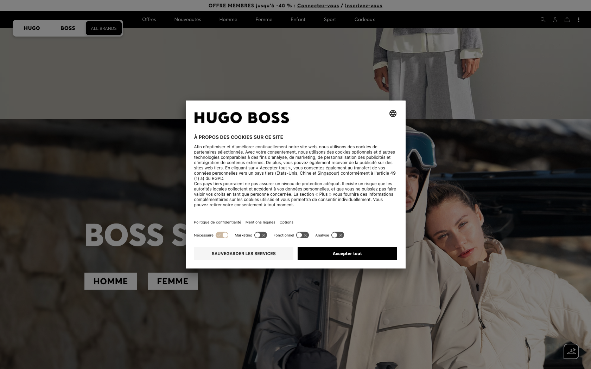The height and width of the screenshot is (369, 591).
Task: Enable the Analyse cookies toggle
Action: [x=337, y=235]
